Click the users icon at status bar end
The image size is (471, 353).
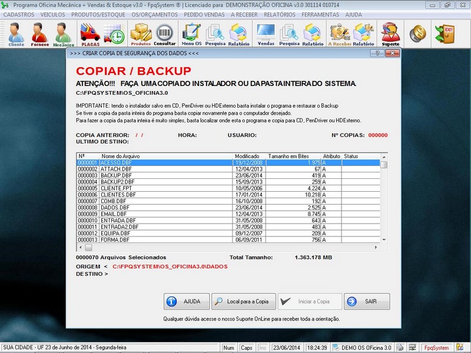click(x=460, y=347)
